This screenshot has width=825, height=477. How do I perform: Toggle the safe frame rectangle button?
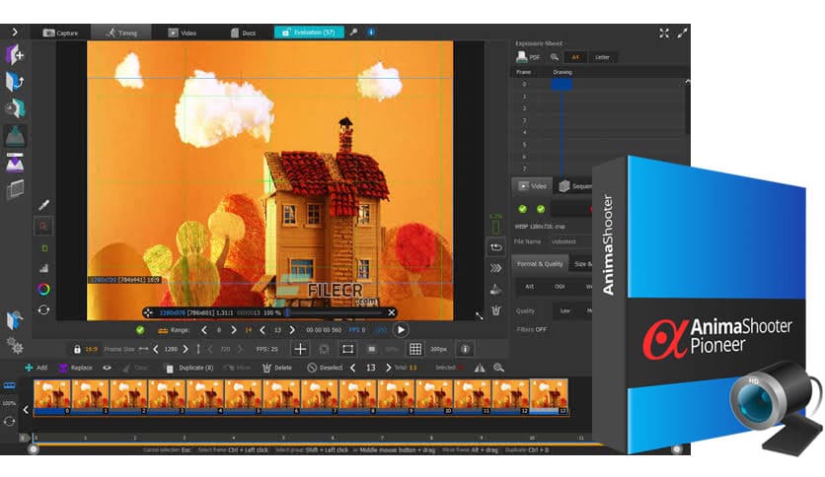coord(347,349)
